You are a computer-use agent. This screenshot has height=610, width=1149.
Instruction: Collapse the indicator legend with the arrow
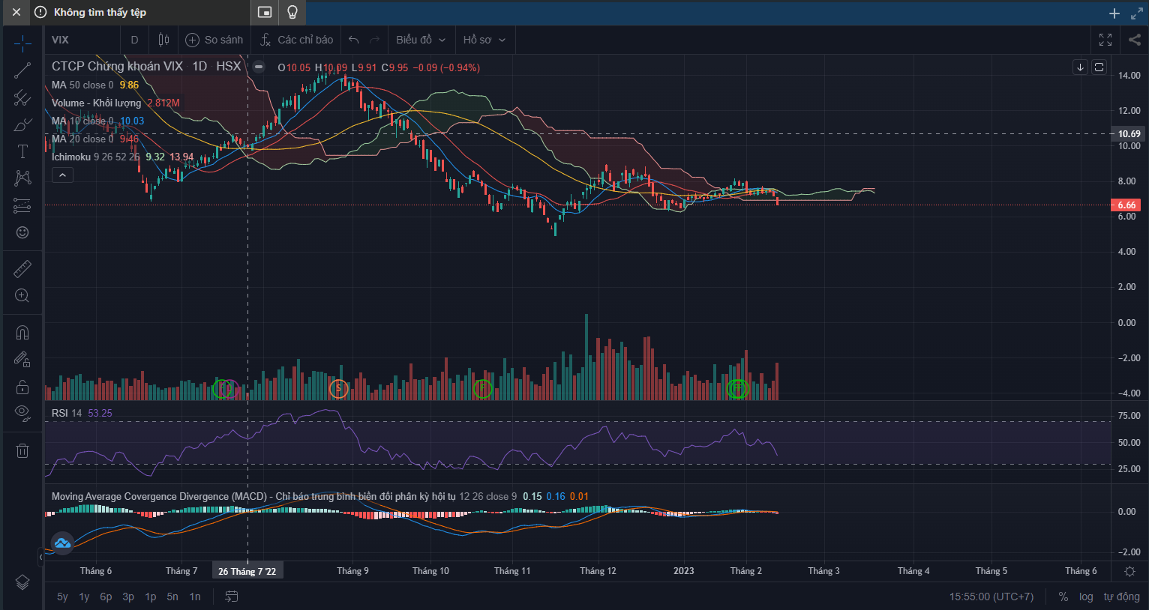(x=62, y=175)
